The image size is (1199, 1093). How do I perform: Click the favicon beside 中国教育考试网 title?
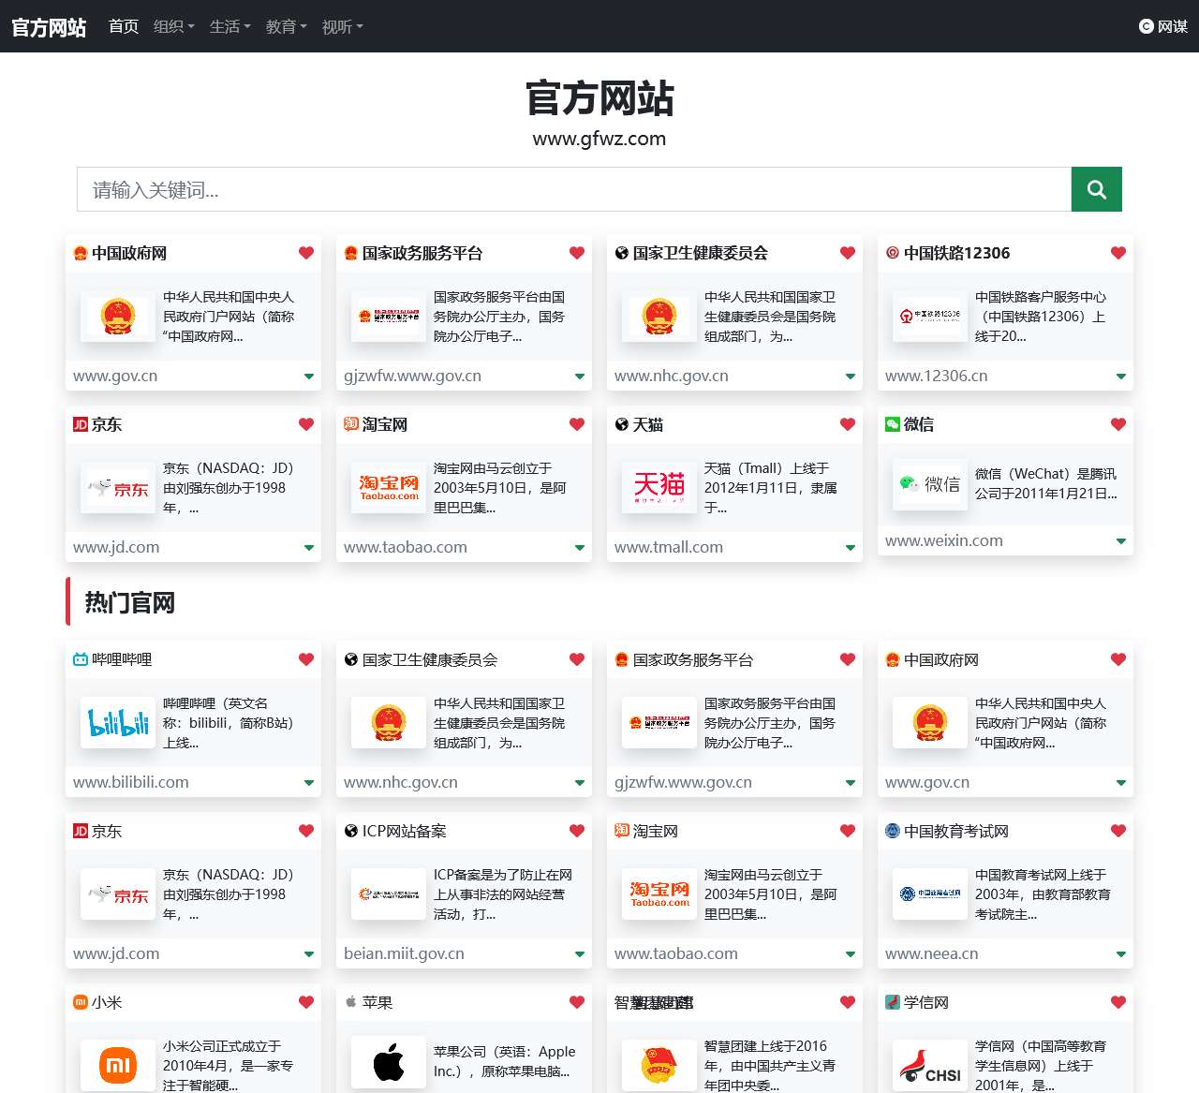coord(893,831)
